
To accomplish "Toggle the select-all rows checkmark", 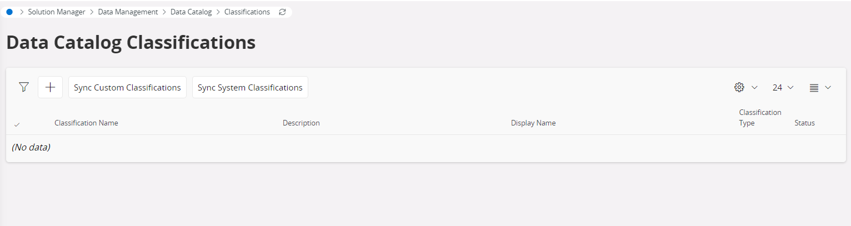I will [17, 124].
